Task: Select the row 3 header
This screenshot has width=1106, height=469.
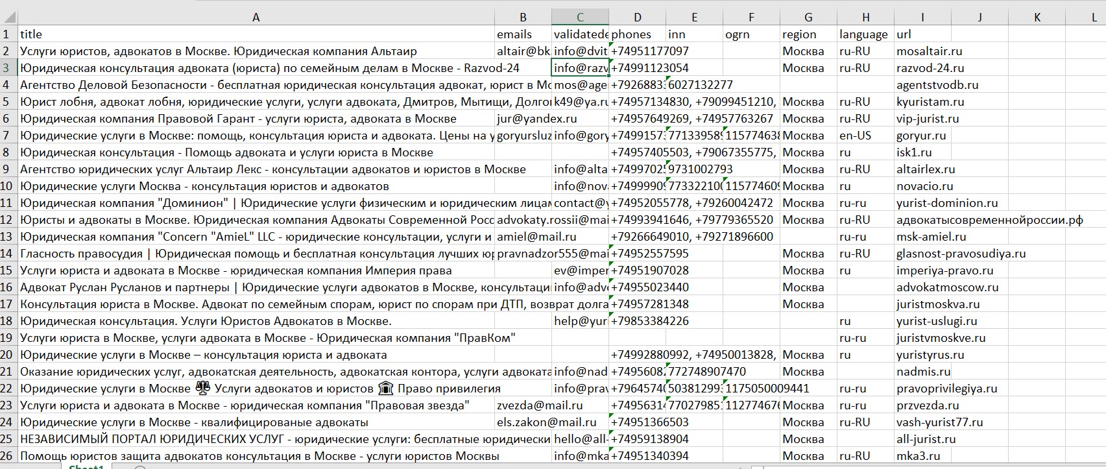Action: pyautogui.click(x=7, y=68)
